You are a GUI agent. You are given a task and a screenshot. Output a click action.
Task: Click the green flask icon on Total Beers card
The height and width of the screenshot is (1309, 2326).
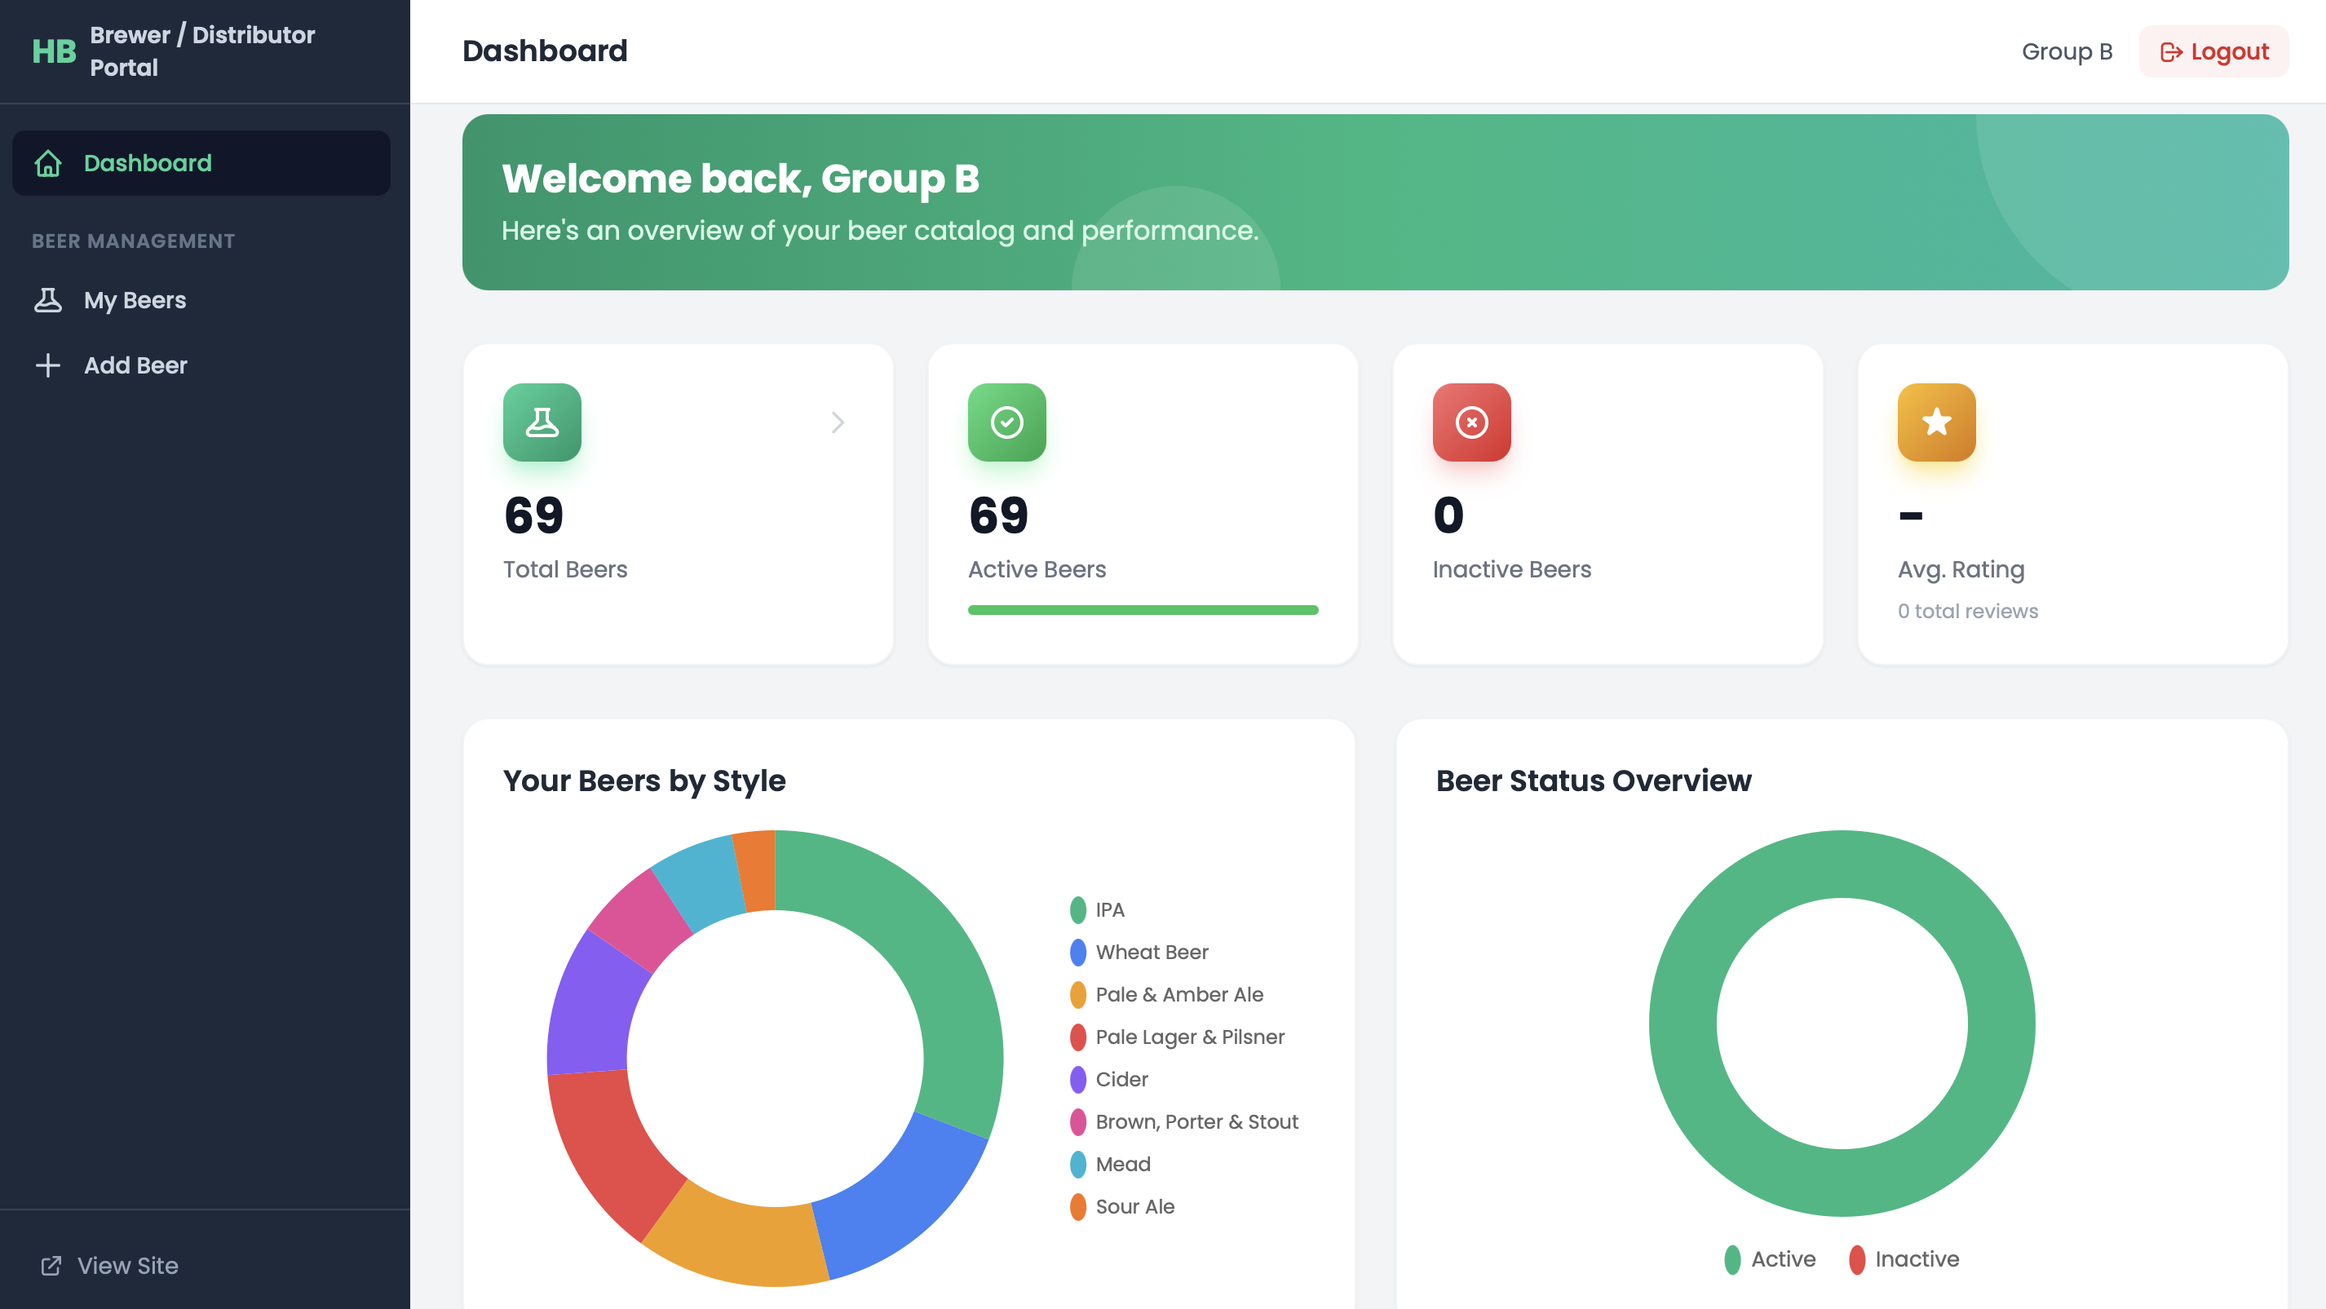point(542,422)
